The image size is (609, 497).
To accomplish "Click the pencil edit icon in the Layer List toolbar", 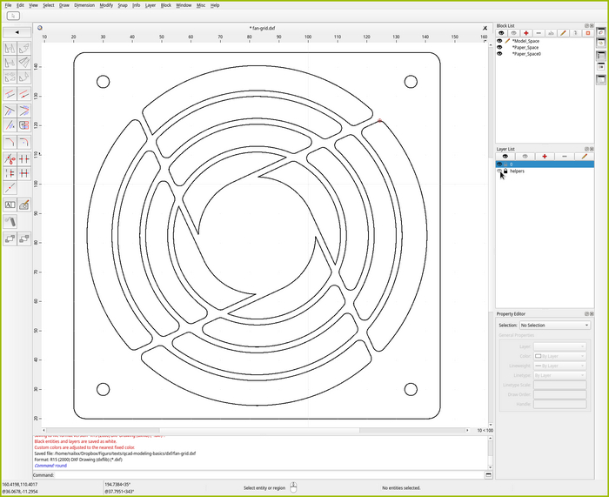I will pyautogui.click(x=584, y=156).
